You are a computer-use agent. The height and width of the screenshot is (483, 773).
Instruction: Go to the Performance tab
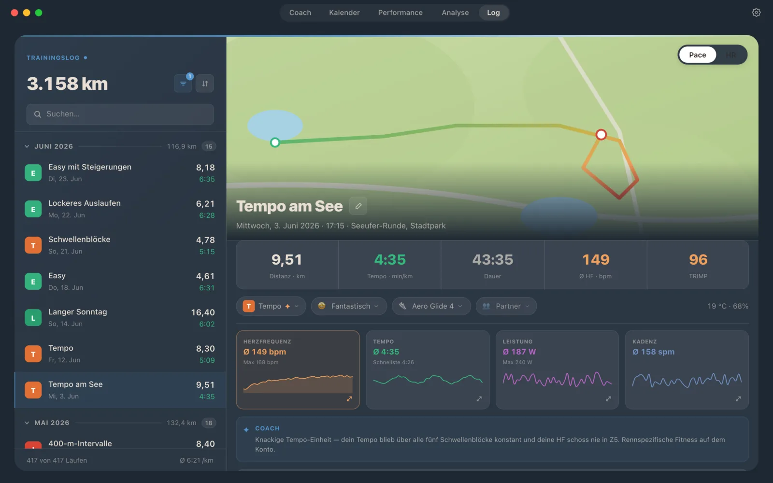(401, 13)
